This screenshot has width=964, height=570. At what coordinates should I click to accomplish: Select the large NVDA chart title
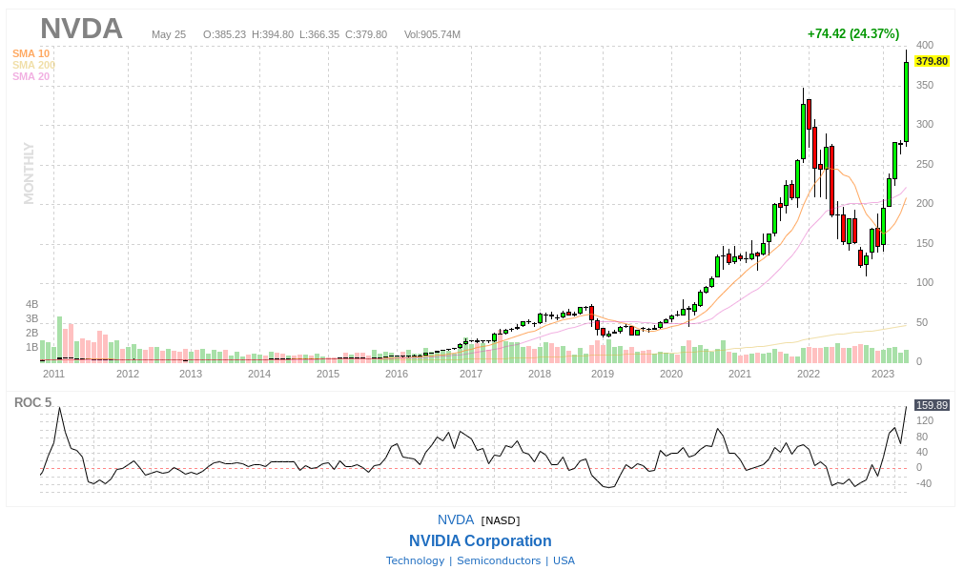[81, 29]
